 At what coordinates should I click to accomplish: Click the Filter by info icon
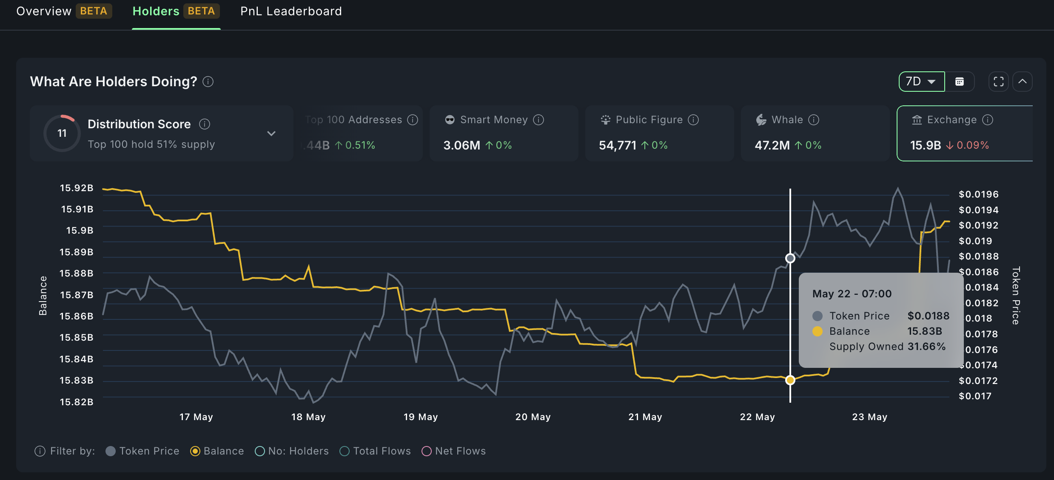point(40,451)
